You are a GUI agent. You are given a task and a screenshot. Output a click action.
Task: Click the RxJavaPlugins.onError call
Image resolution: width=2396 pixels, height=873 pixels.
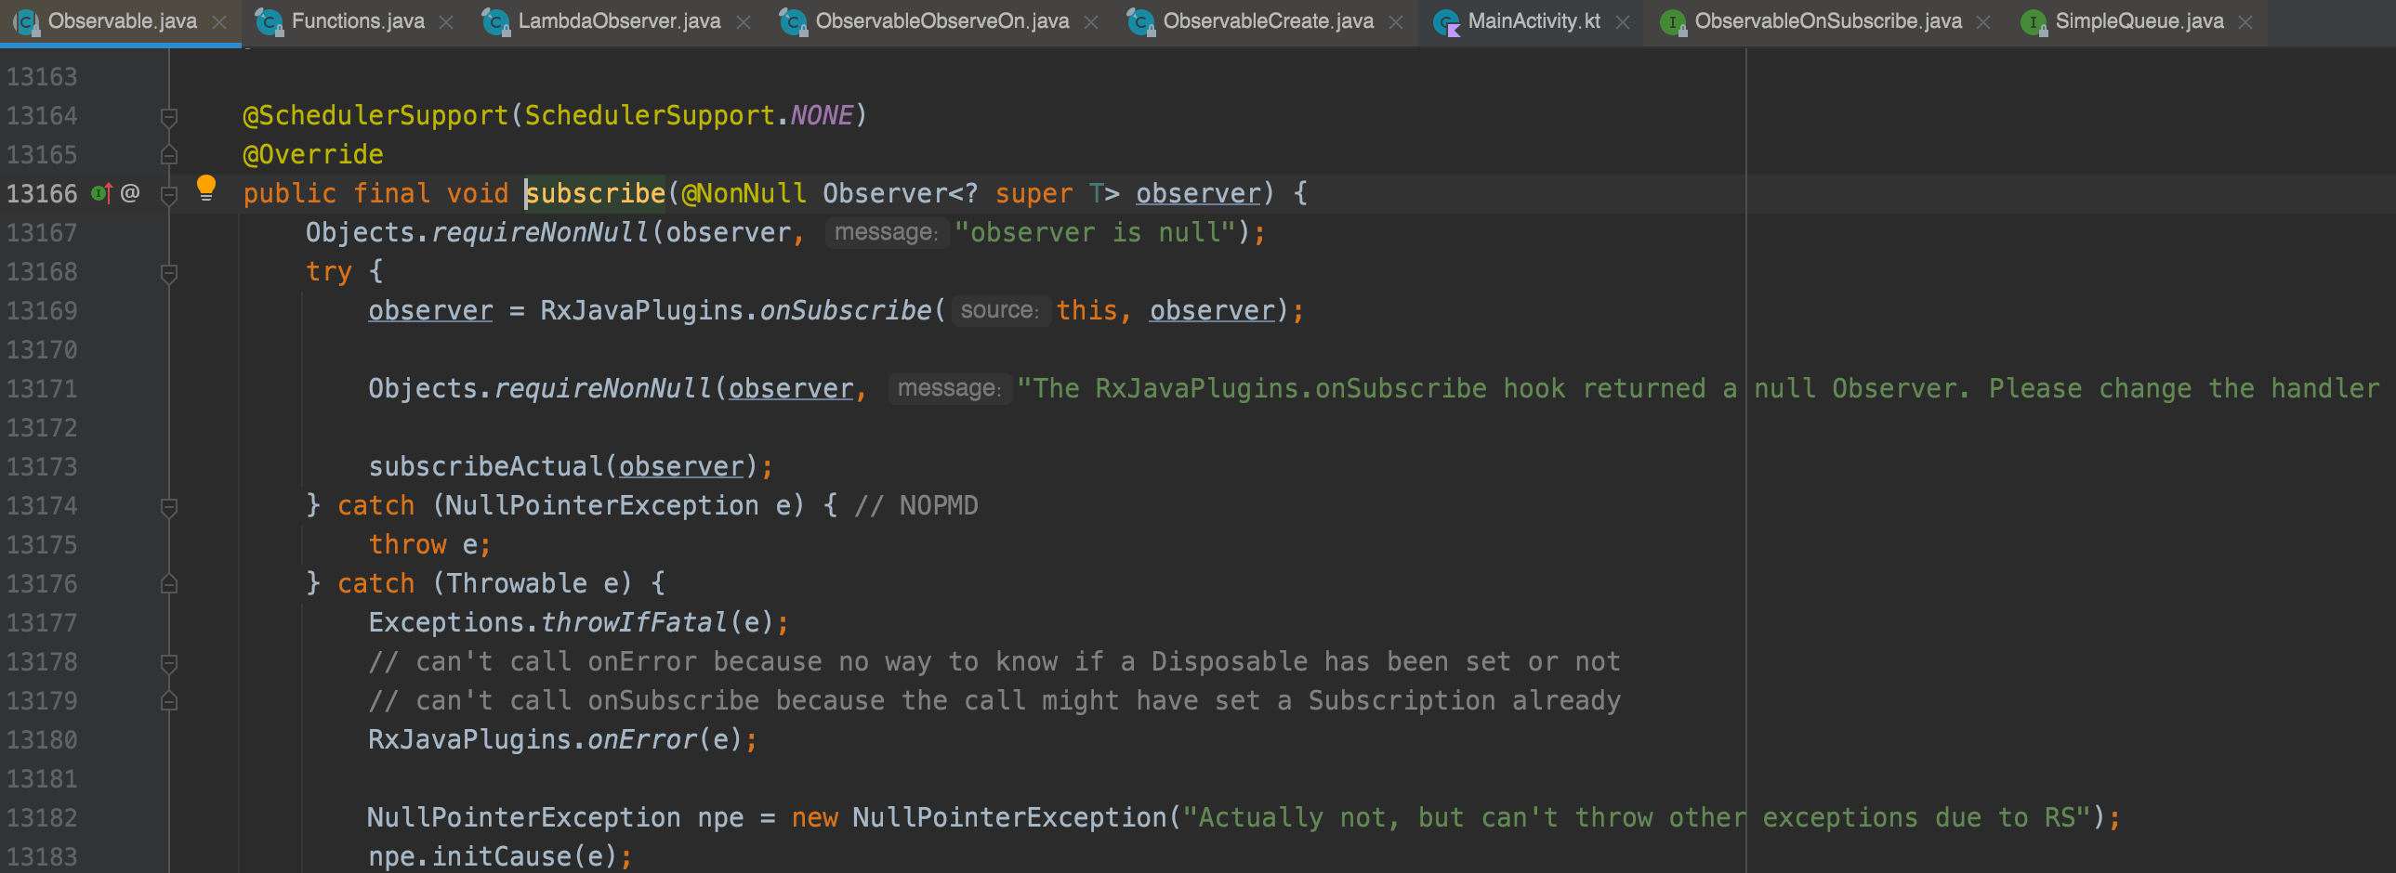(x=642, y=740)
